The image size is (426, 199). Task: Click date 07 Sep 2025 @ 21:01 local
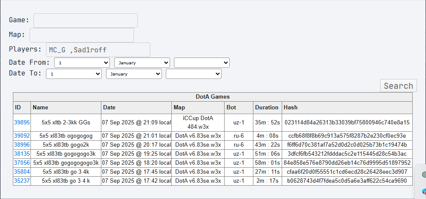(x=137, y=136)
